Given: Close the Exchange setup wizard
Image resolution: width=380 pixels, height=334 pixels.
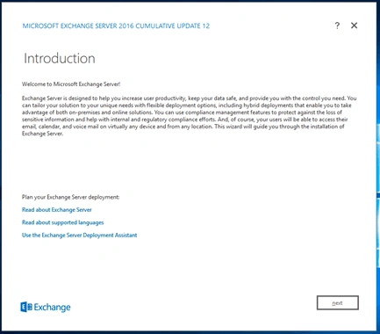Looking at the screenshot, I should (x=354, y=25).
